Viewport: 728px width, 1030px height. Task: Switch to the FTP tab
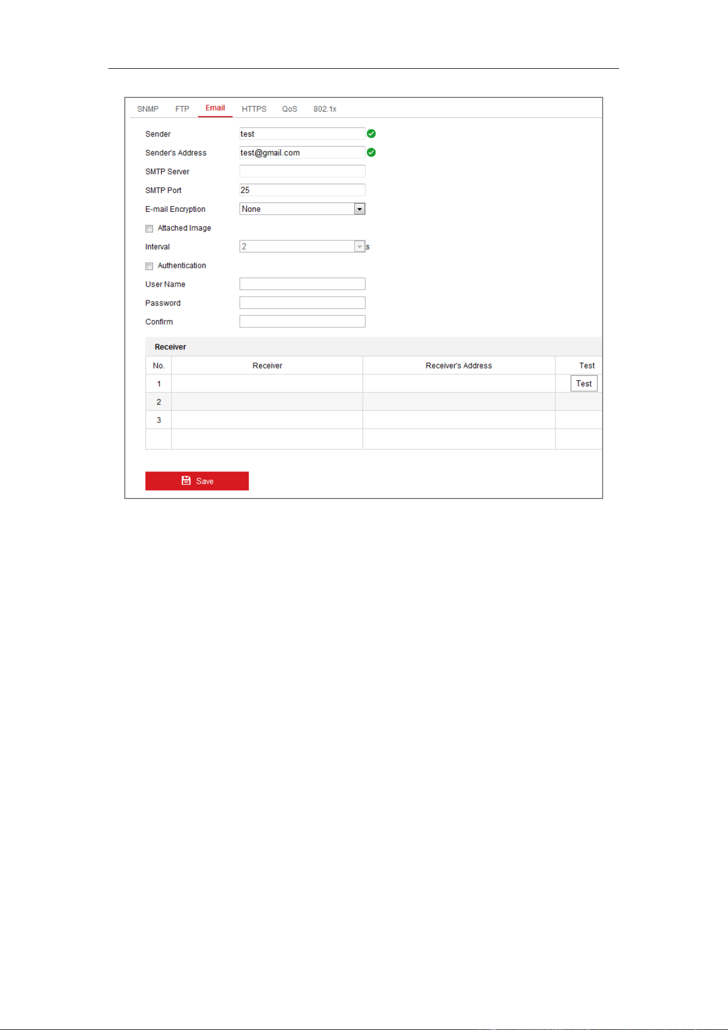point(182,109)
